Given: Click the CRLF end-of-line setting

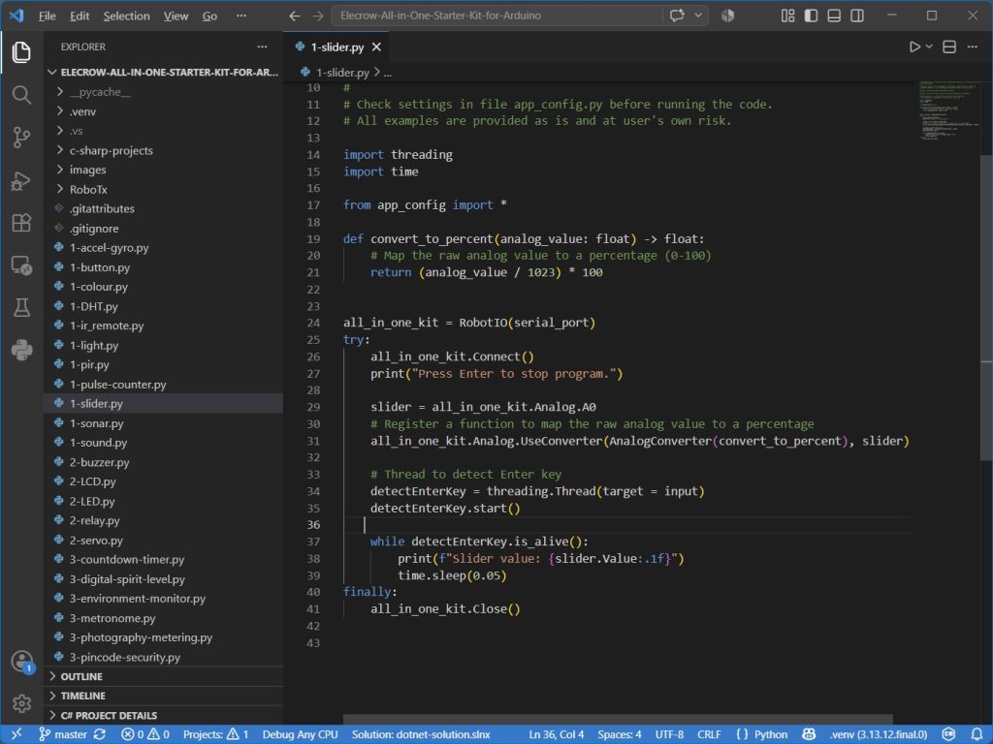Looking at the screenshot, I should tap(709, 734).
